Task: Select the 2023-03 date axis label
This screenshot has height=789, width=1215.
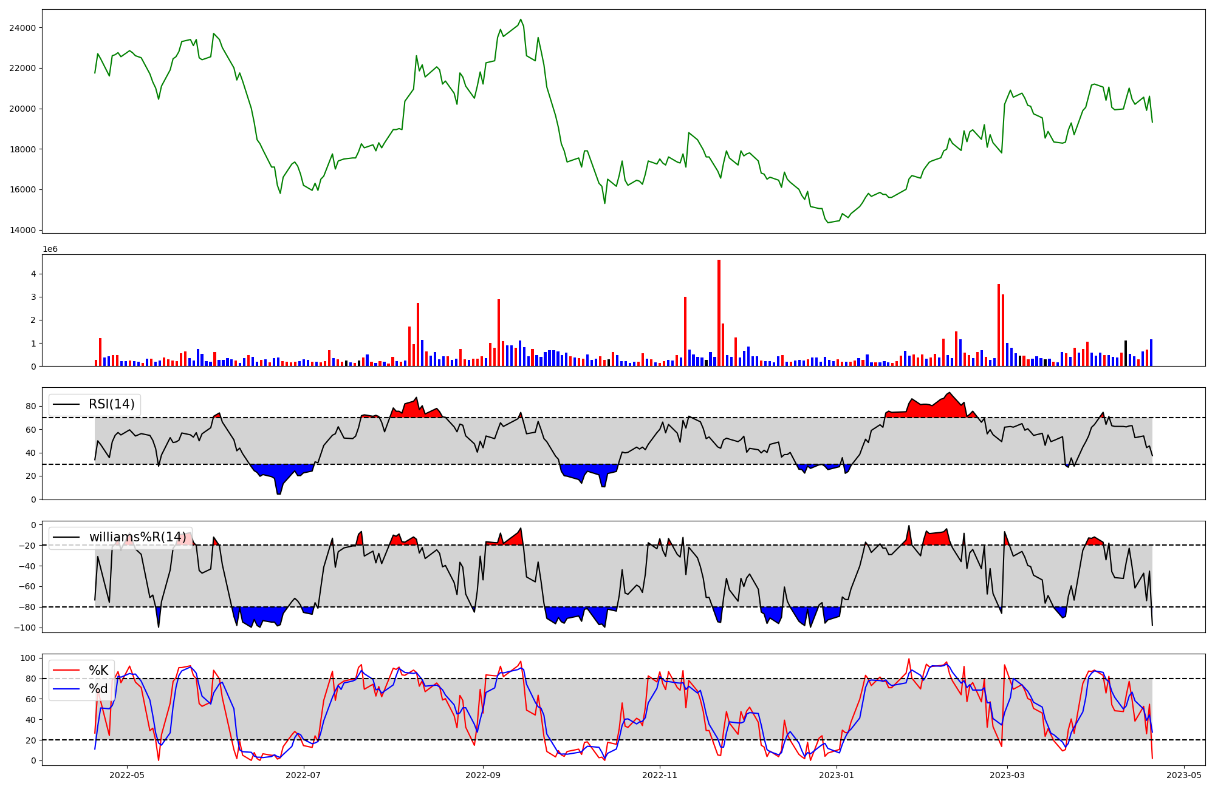Action: coord(1008,775)
